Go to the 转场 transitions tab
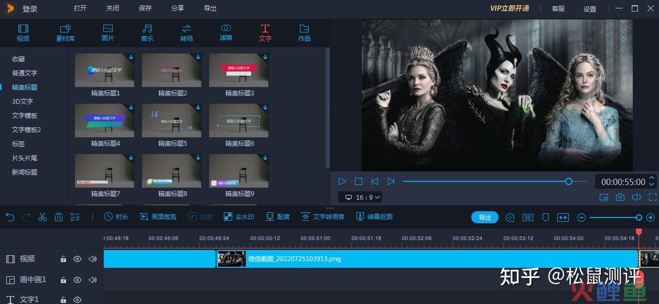Viewport: 659px width, 304px height. 187,32
